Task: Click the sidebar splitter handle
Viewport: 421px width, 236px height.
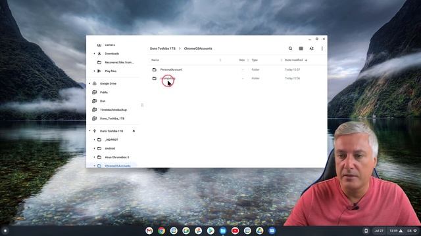Action: click(x=142, y=105)
